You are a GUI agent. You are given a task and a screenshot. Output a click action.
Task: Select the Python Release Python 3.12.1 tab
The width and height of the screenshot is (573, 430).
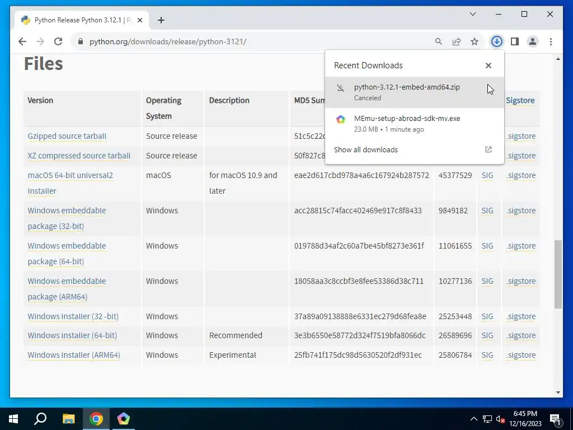pos(82,20)
